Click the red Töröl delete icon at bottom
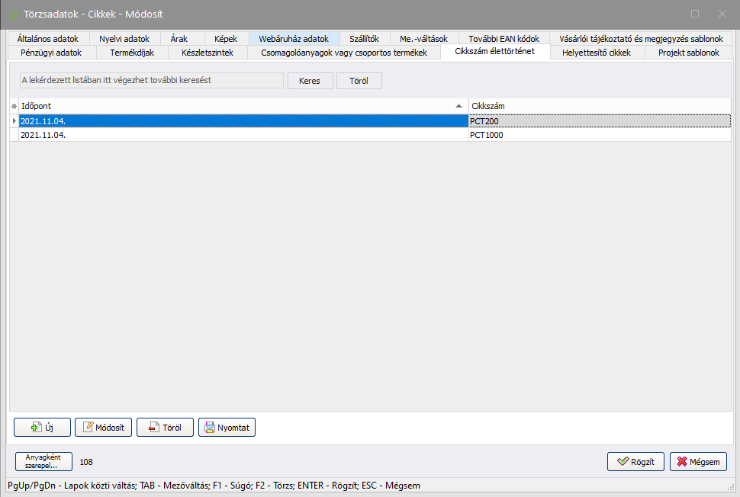 coord(153,428)
